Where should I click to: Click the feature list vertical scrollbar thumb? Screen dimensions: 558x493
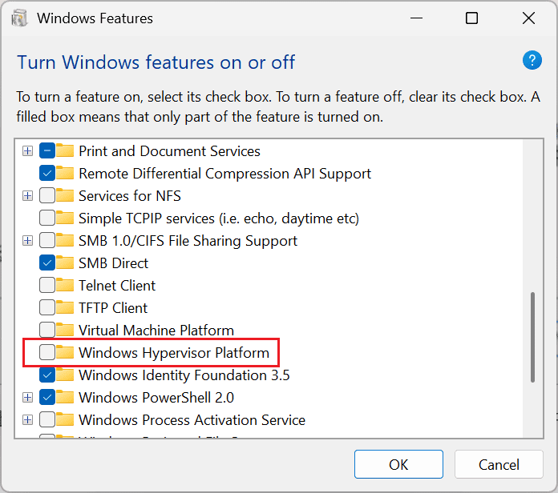point(532,337)
